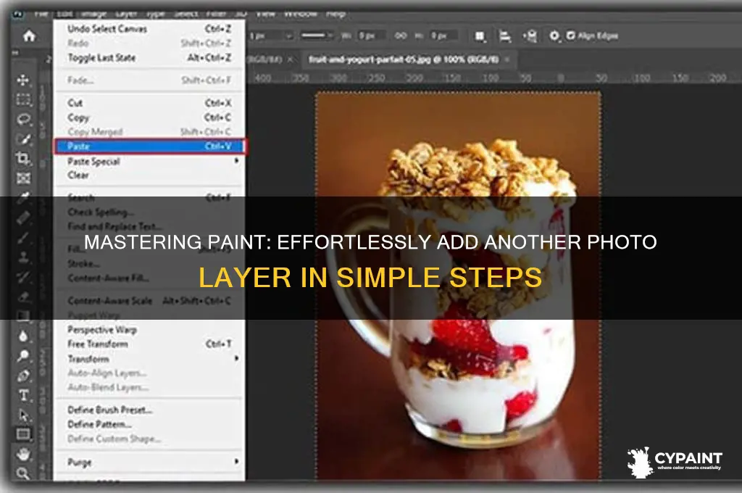Viewport: 742px width, 493px height.
Task: Click the horizontal ruler above canvas
Action: 493,77
